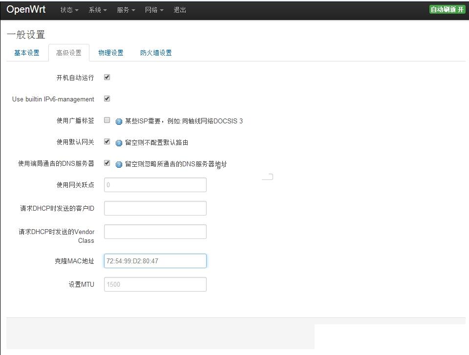This screenshot has height=355, width=469.
Task: Open the 服务 dropdown menu
Action: (126, 10)
